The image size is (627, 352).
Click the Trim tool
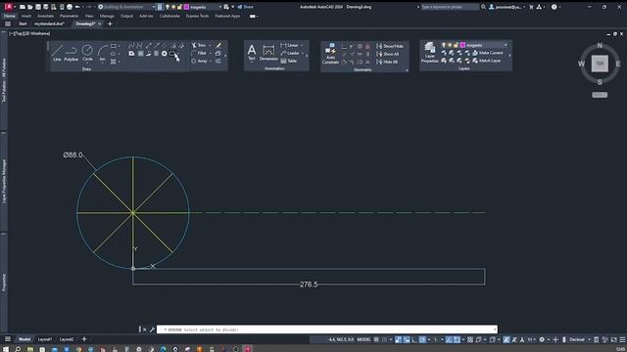pos(199,46)
